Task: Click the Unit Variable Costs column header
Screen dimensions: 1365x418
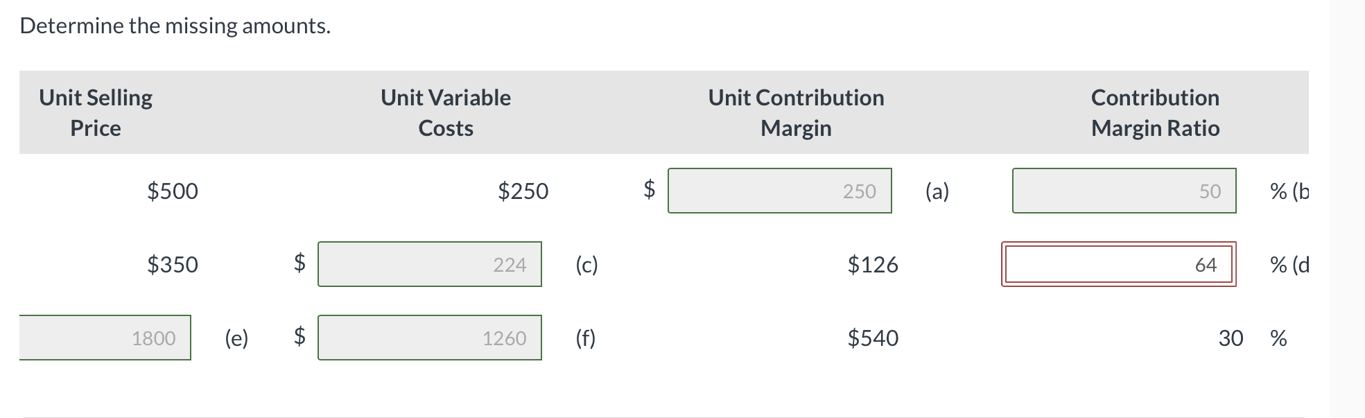Action: (x=444, y=112)
